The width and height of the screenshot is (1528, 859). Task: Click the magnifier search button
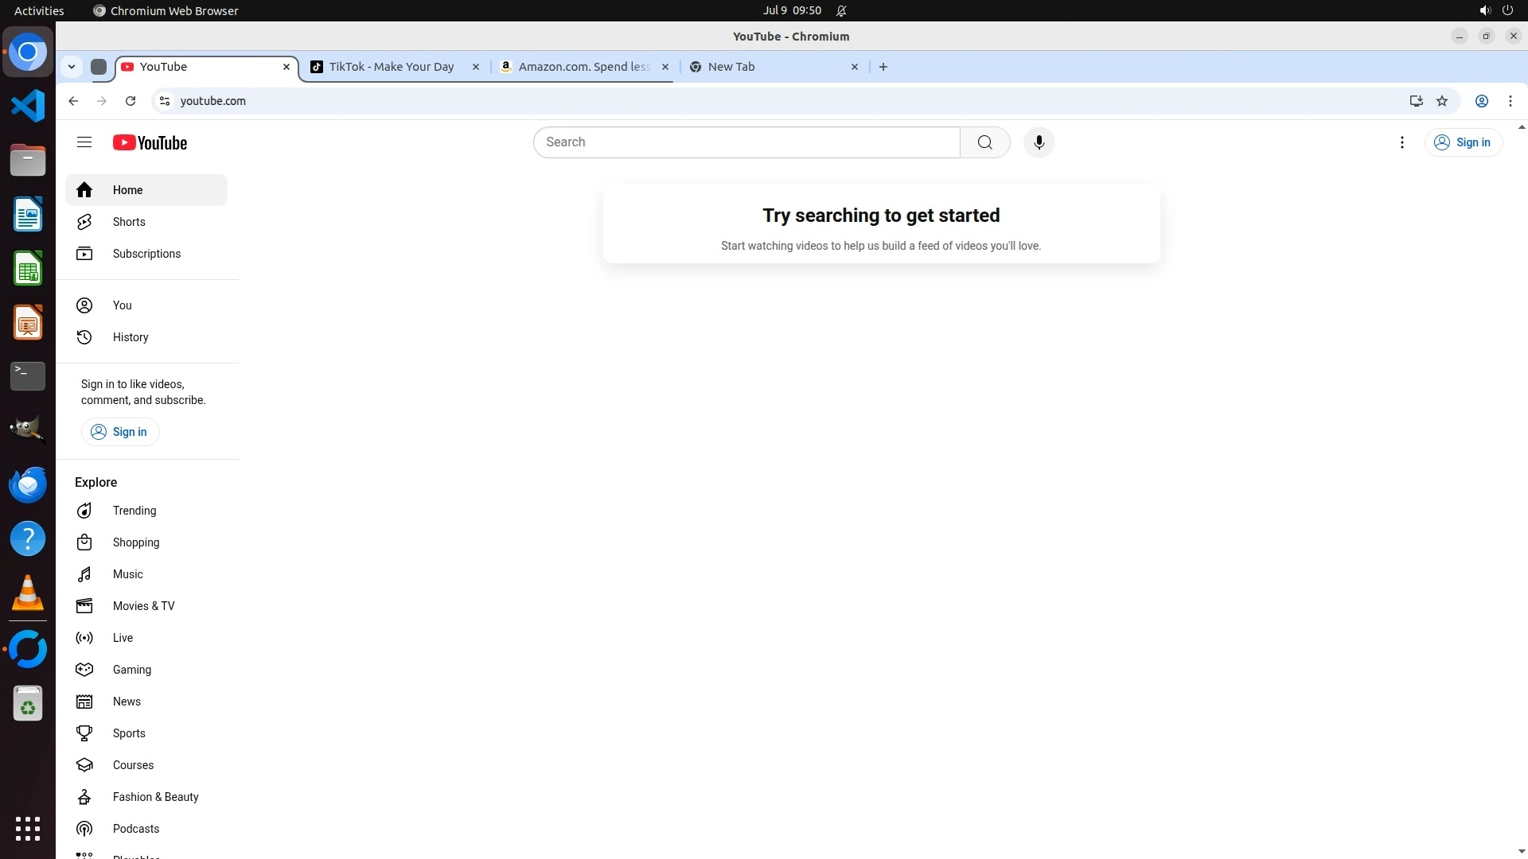pyautogui.click(x=984, y=142)
